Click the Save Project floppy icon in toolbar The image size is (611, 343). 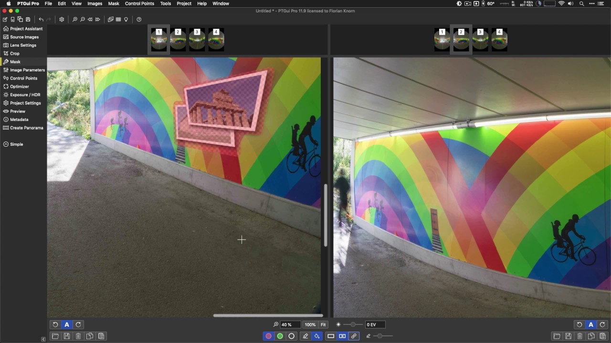tap(28, 20)
